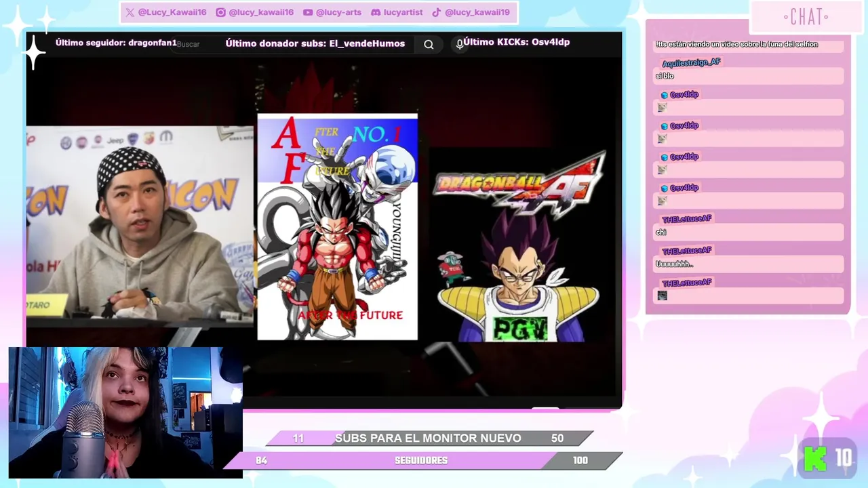Click the subs goal target number 50
Image resolution: width=868 pixels, height=488 pixels.
(557, 439)
